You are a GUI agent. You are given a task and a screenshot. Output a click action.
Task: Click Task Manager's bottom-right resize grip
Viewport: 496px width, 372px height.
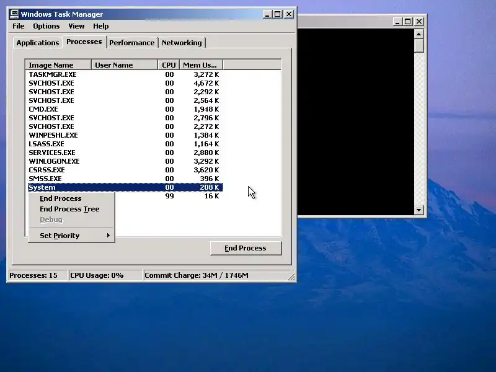(291, 277)
